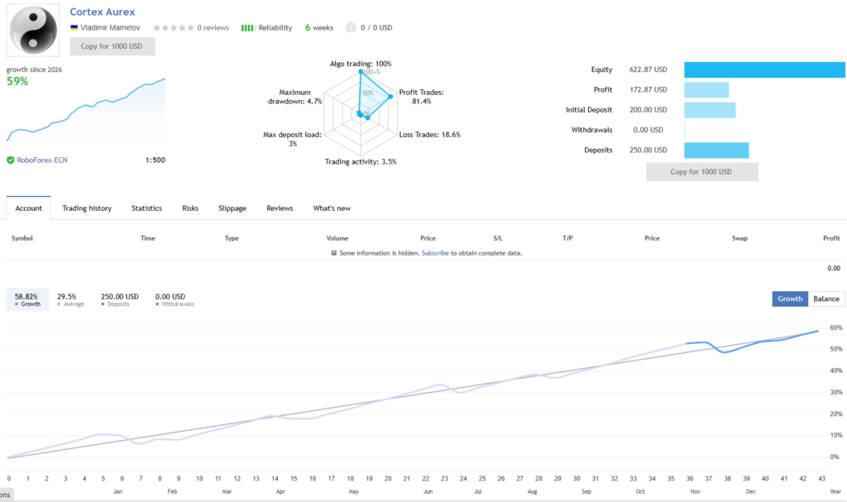Viewport: 847px width, 502px height.
Task: Click the 59% growth value
Action: point(17,81)
